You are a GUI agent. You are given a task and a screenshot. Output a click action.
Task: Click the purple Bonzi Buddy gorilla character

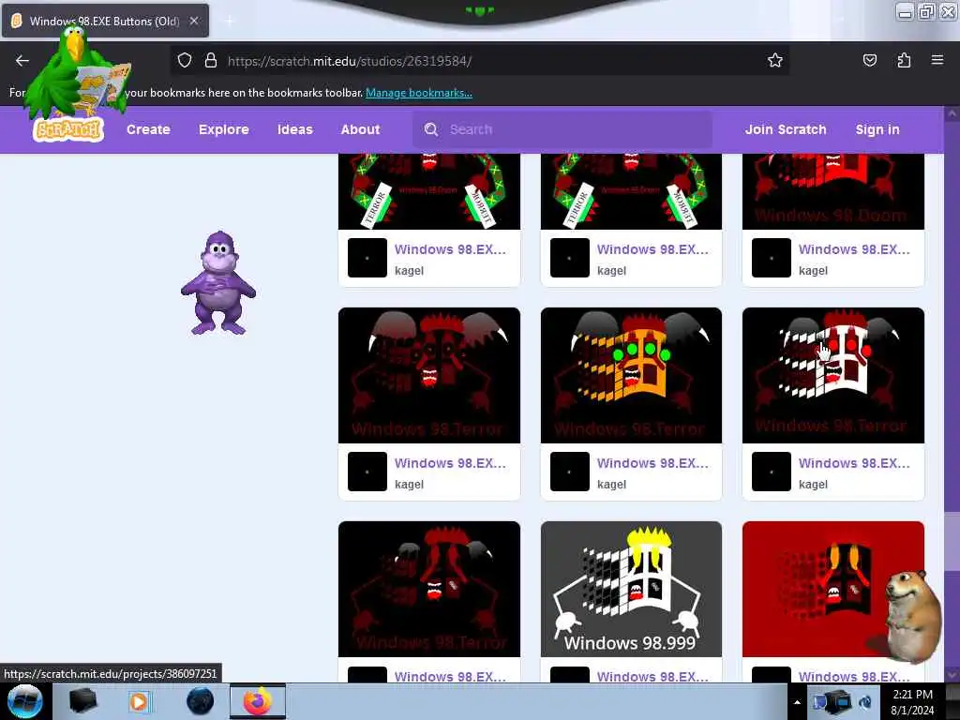click(218, 283)
